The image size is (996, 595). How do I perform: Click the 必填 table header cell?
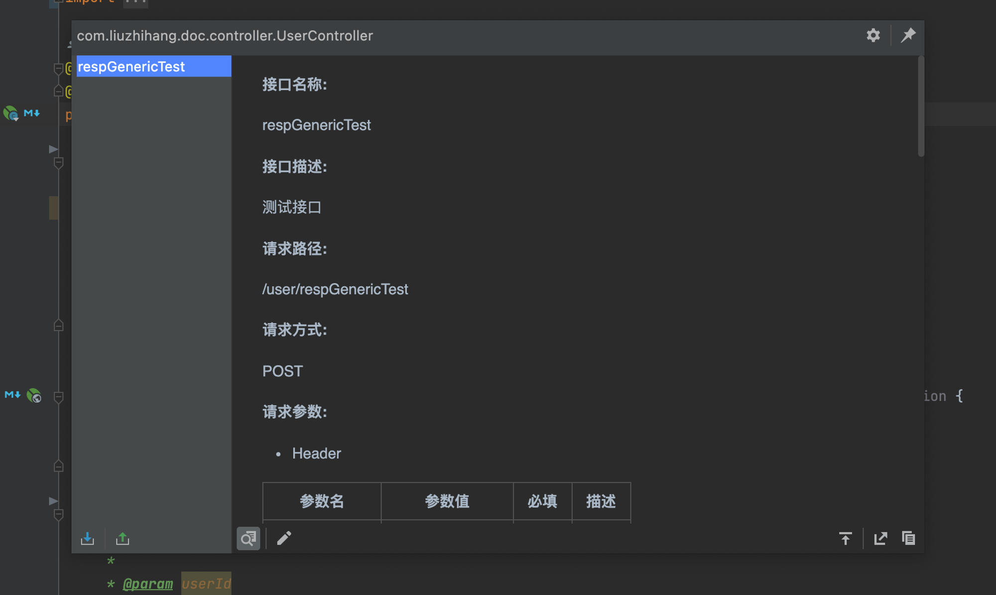click(x=542, y=501)
